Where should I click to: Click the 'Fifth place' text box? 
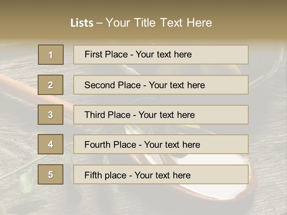pos(161,174)
